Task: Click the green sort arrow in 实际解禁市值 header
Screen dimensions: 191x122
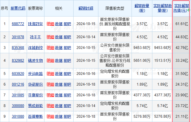Action: [189, 10]
